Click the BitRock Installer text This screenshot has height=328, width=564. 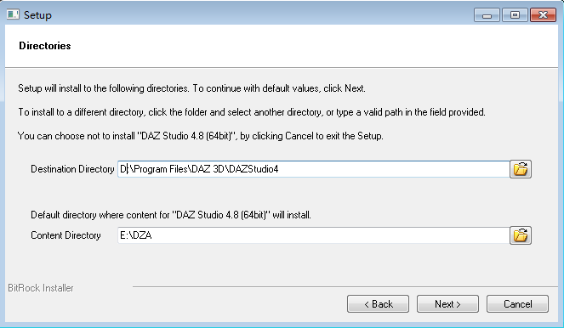41,288
